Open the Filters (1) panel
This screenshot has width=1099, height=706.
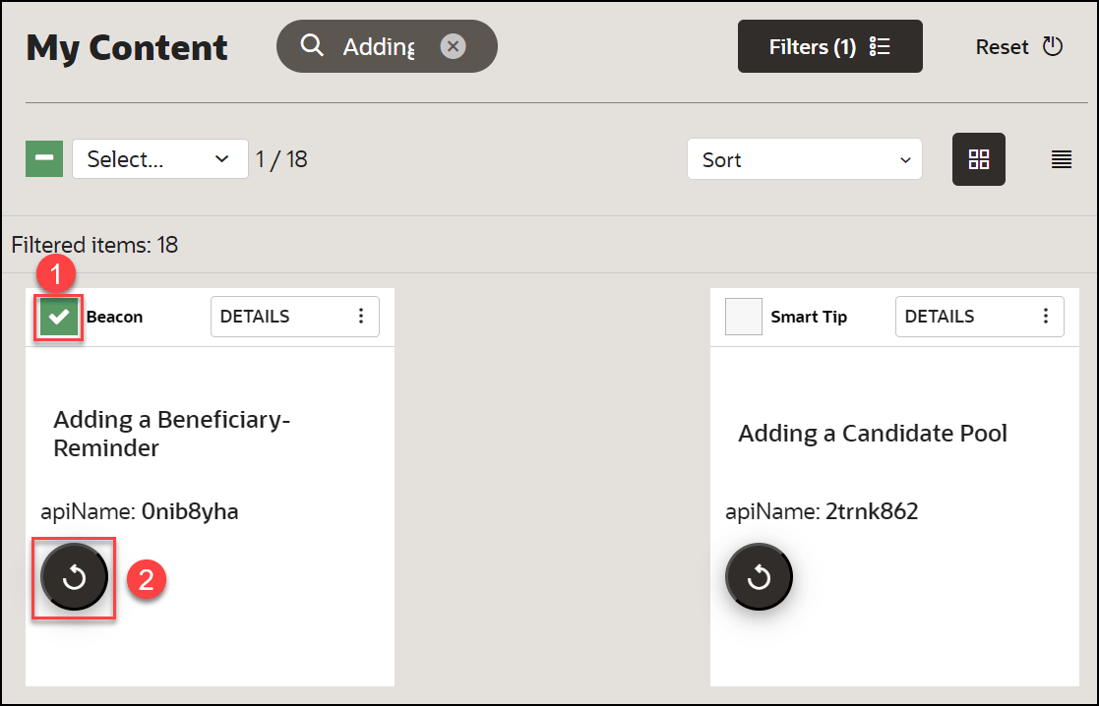(x=829, y=46)
